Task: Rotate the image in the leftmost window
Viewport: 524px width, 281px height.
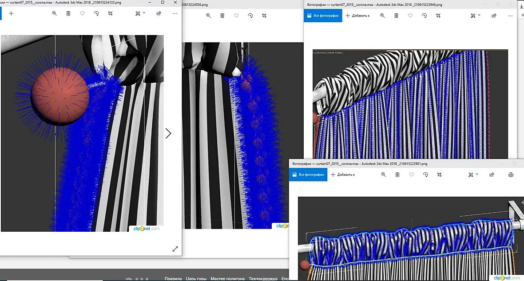Action: click(x=96, y=13)
